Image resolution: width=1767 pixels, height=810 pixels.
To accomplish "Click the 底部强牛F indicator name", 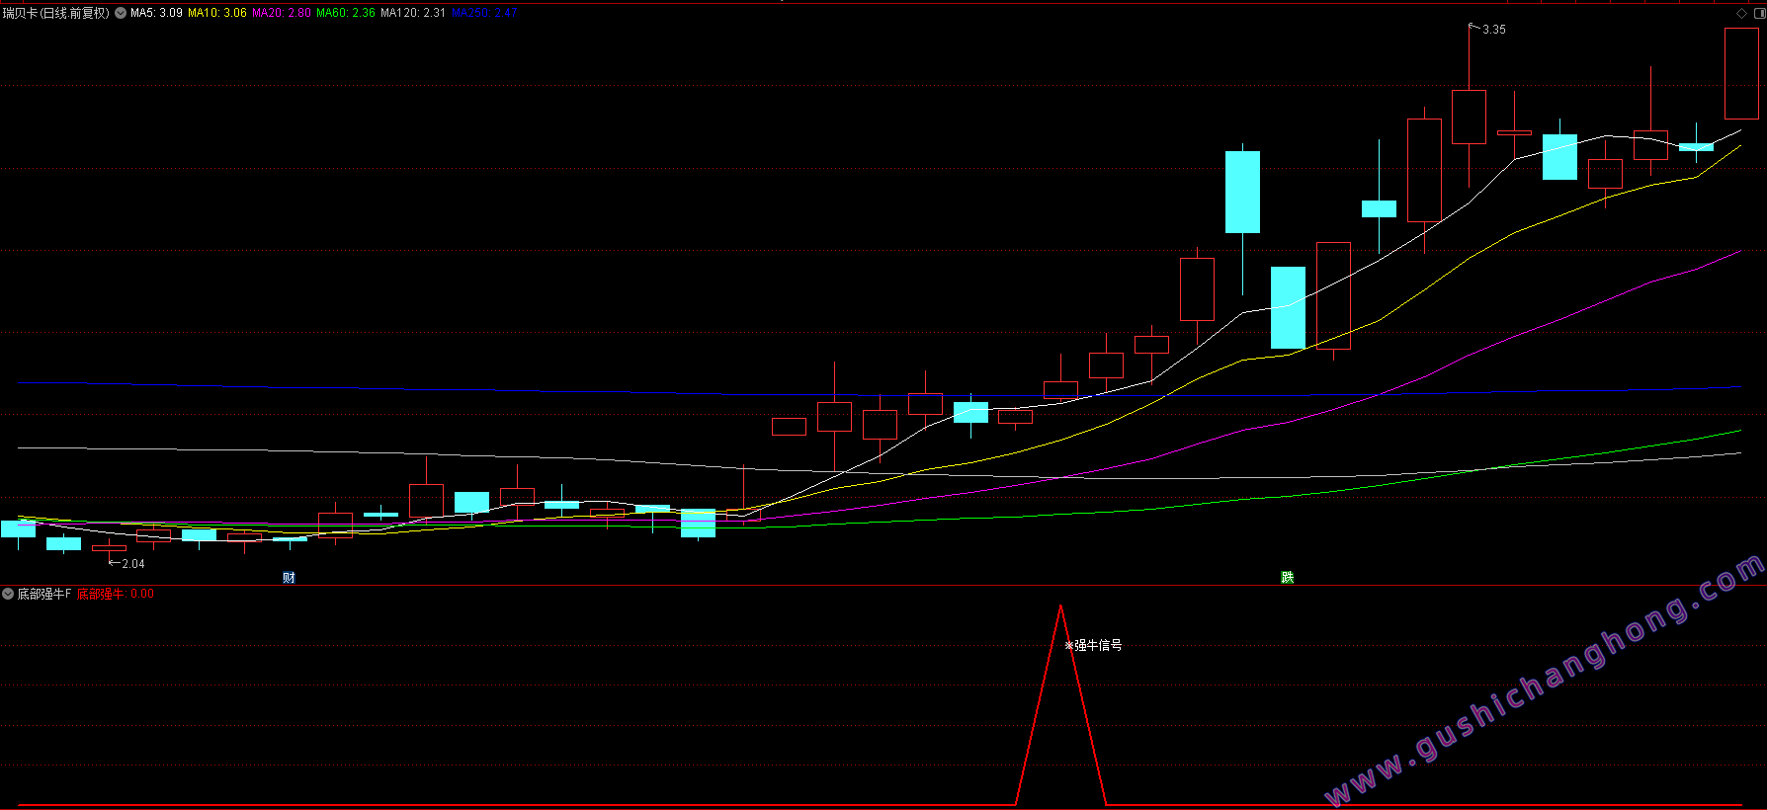I will tap(44, 594).
